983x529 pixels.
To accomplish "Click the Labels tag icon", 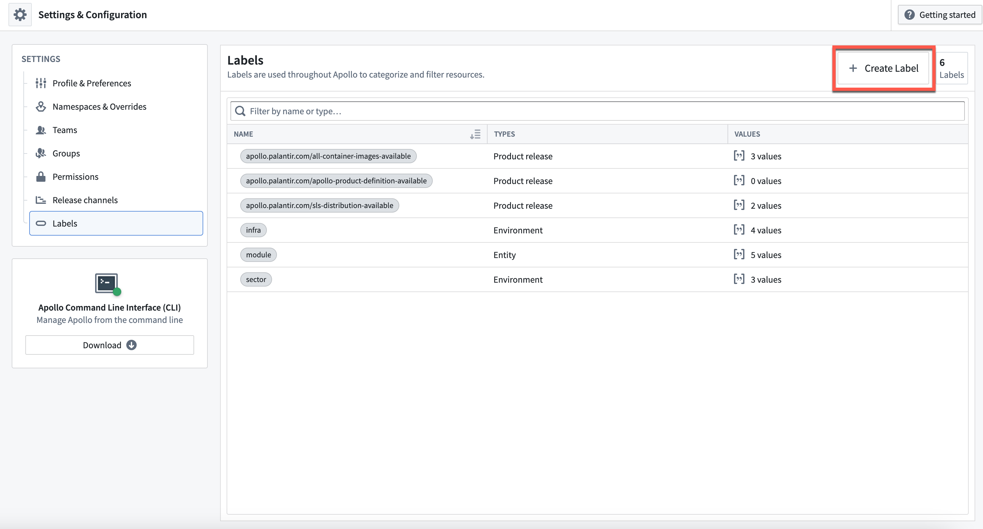I will click(x=40, y=223).
